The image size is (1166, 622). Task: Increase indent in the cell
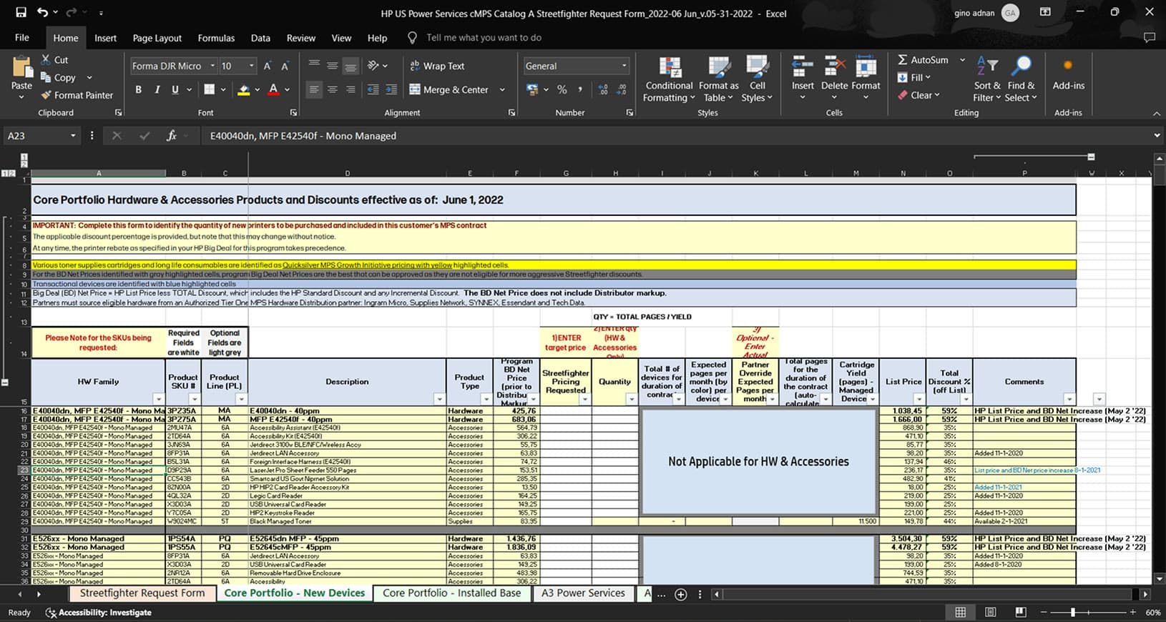tap(391, 89)
